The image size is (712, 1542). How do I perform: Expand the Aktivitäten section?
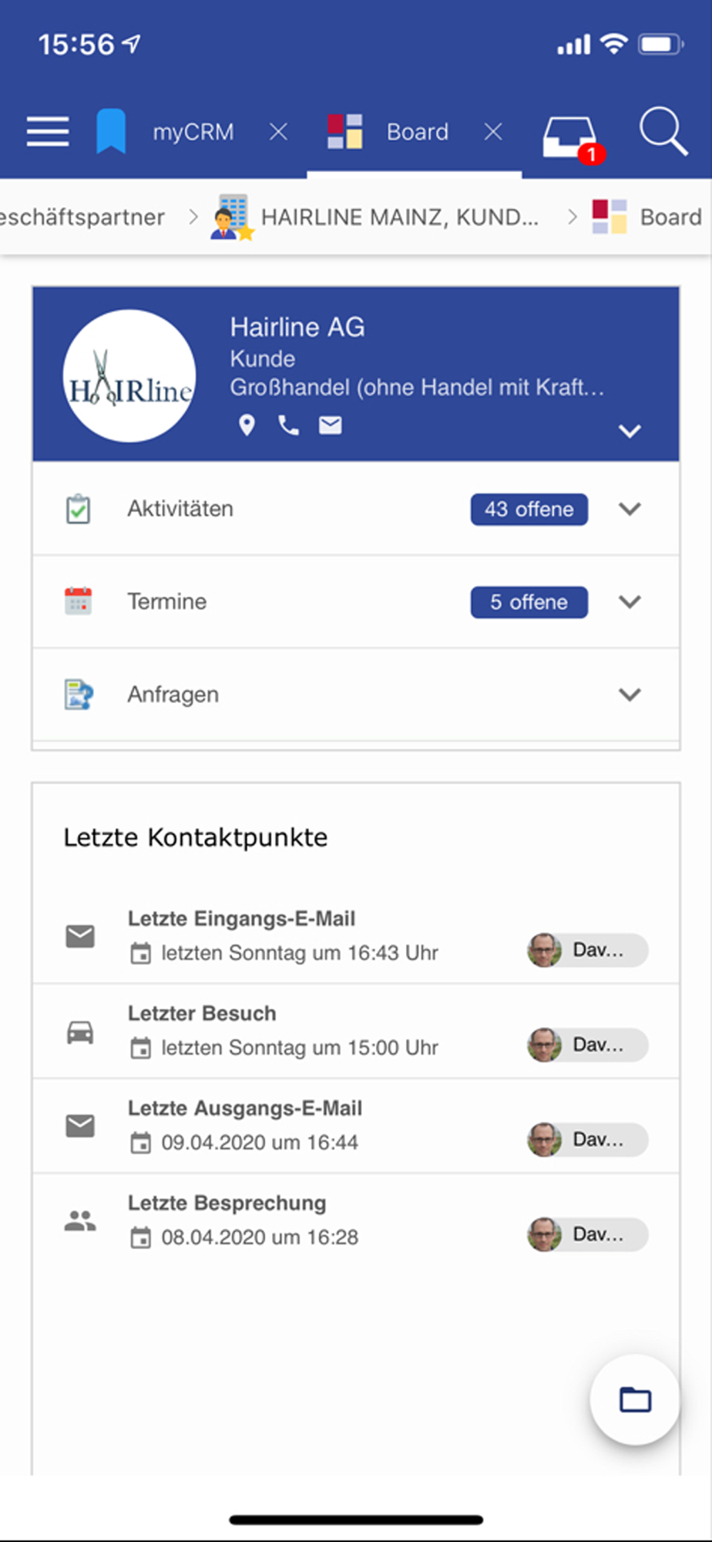pos(630,509)
